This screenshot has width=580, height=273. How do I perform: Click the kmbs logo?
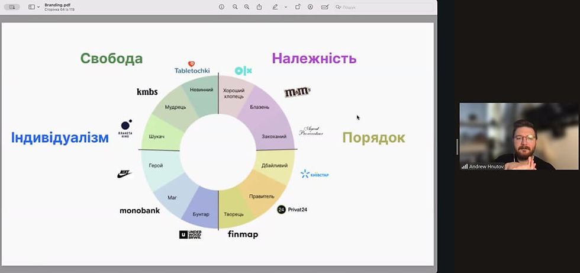click(x=147, y=92)
